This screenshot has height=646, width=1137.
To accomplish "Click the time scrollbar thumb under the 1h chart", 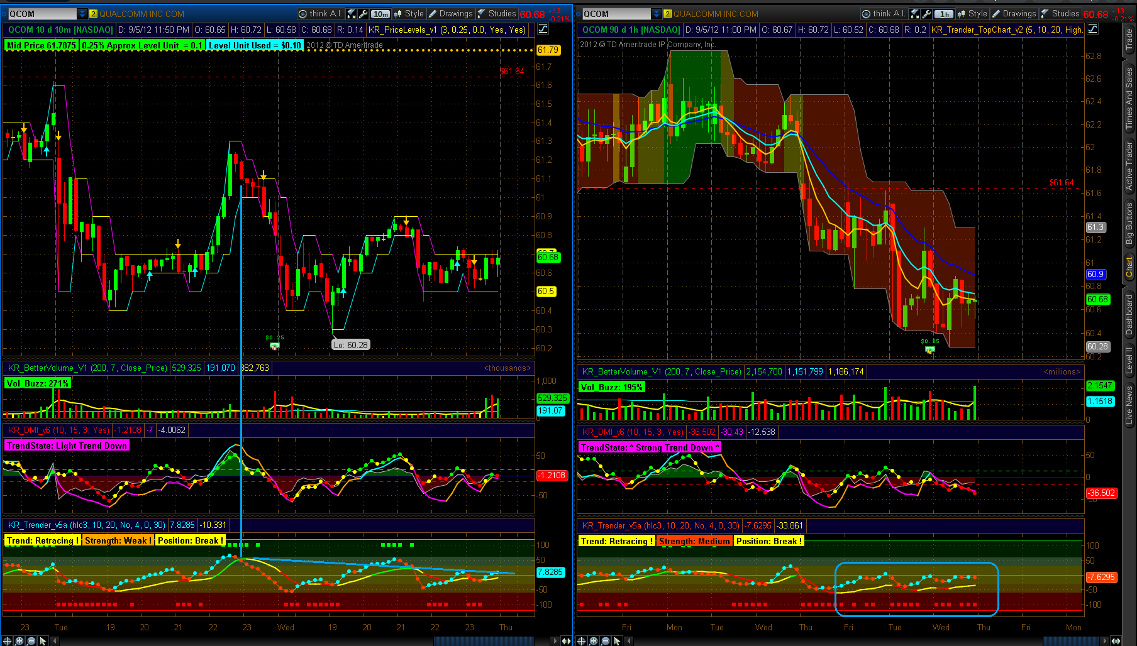I will tap(1071, 641).
